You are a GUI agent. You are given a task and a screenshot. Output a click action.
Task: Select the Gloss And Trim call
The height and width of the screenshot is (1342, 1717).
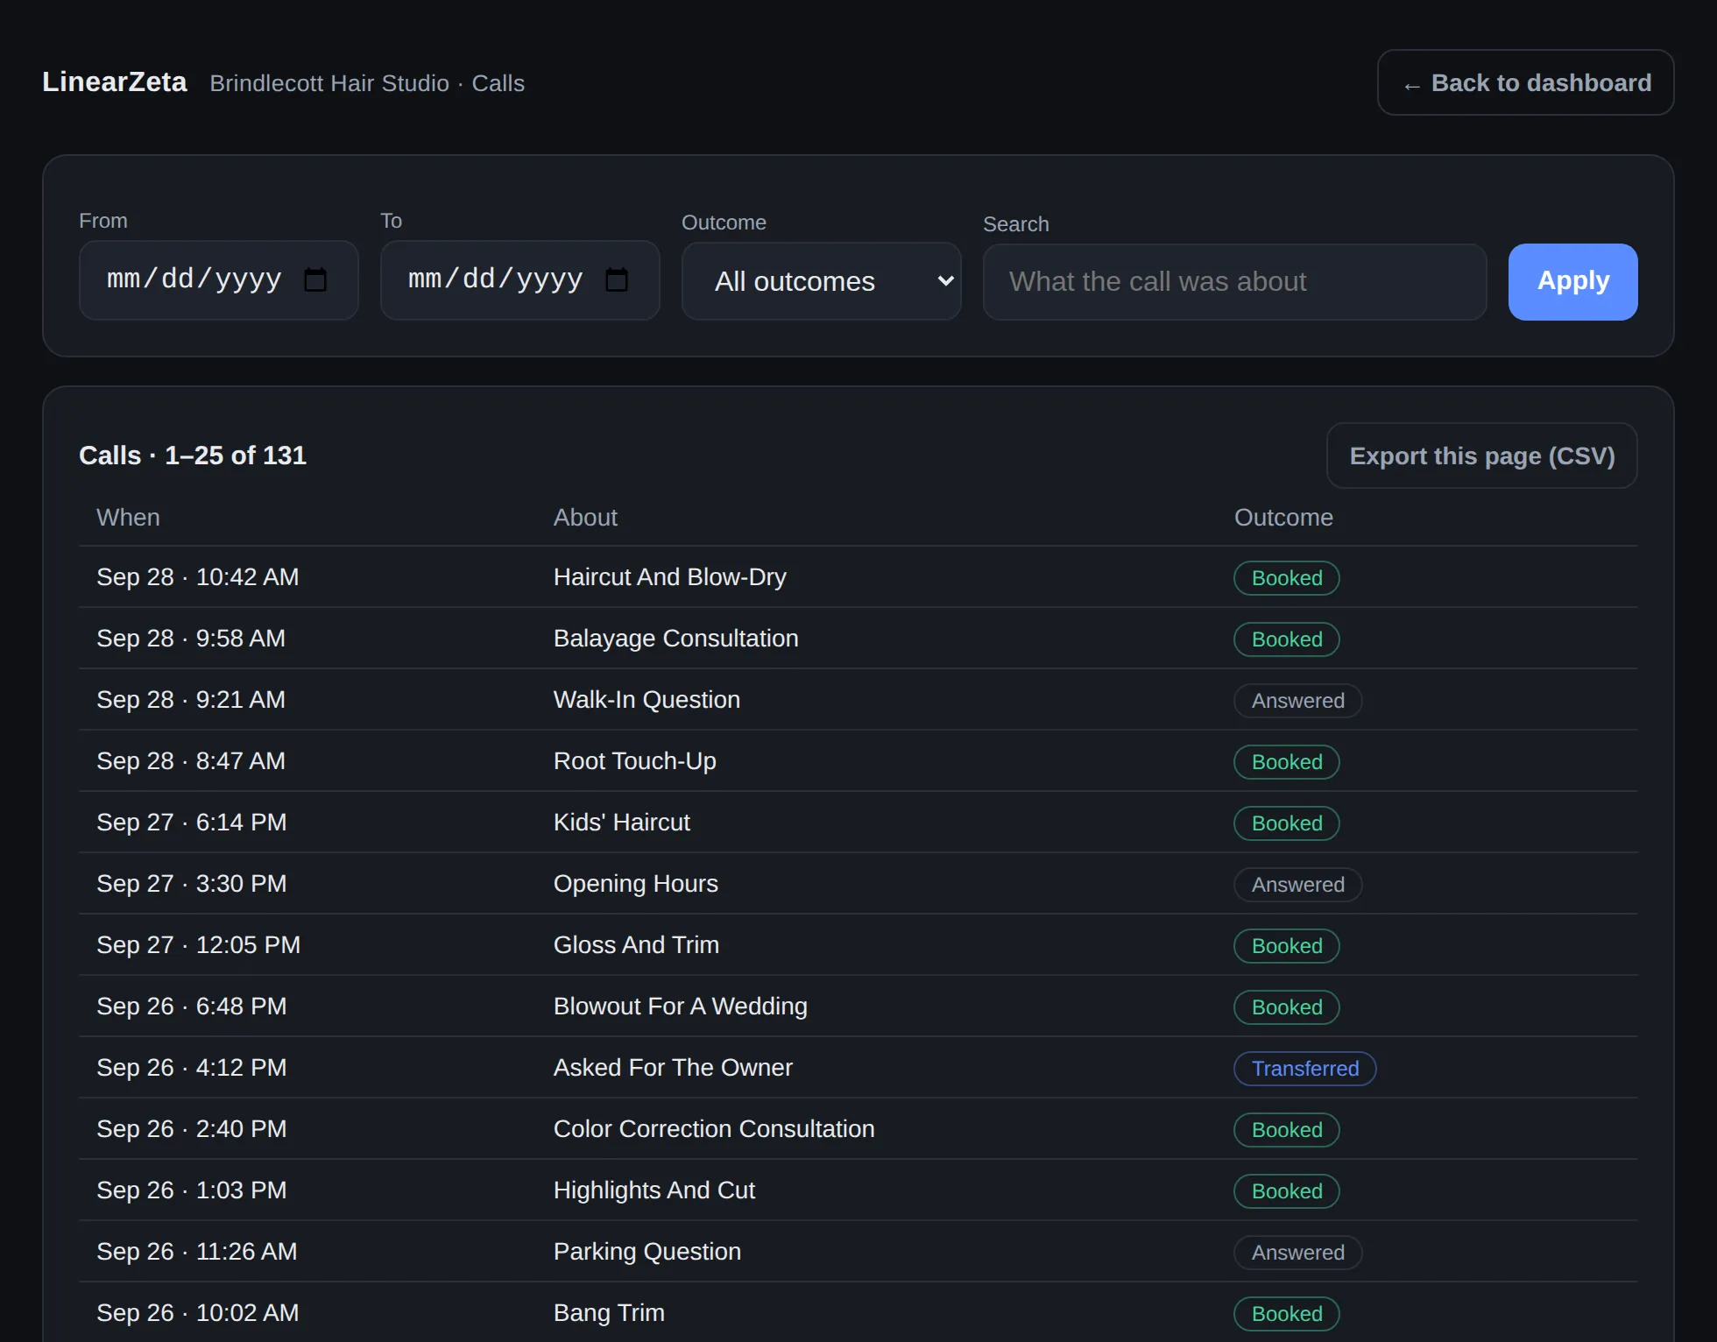pos(858,945)
